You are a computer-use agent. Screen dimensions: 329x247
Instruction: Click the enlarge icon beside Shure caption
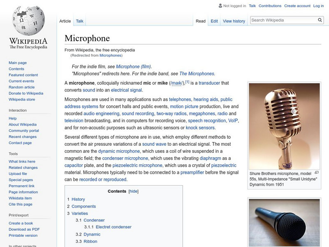(317, 172)
